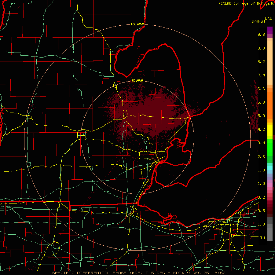The height and width of the screenshot is (275, 275).
Task: Click the 'DKD' legend title
Action: 269,18
